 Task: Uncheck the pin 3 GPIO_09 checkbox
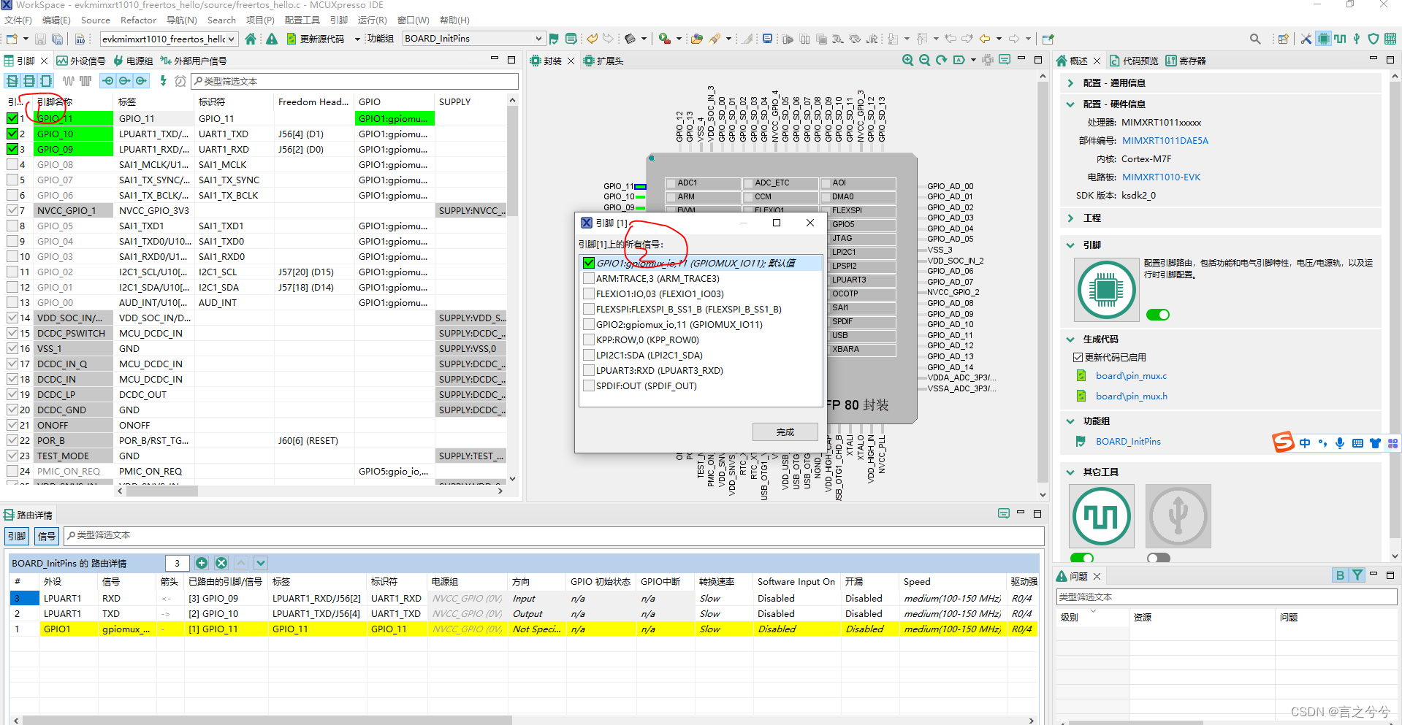pos(12,149)
